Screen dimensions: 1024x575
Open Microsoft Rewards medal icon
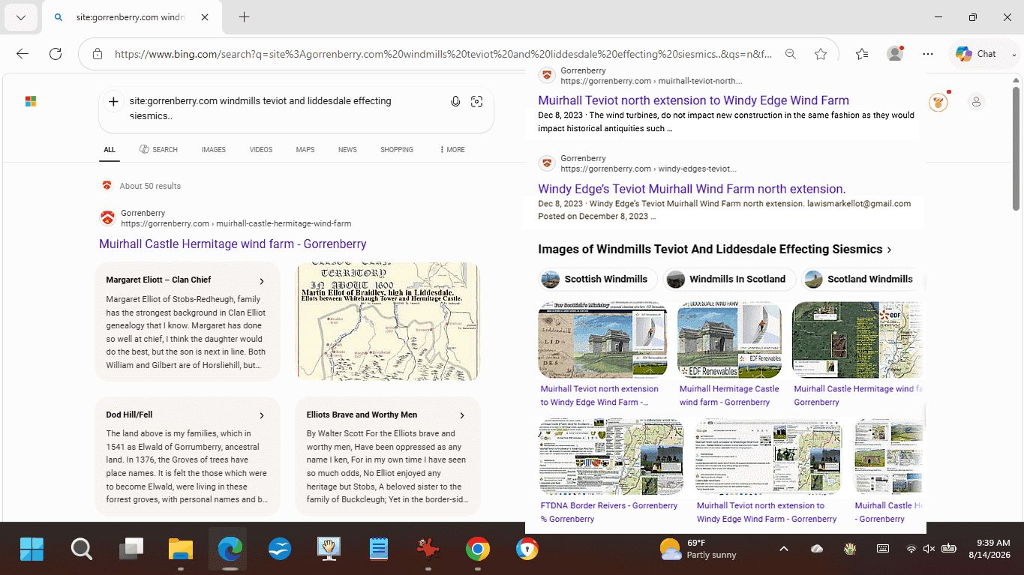click(938, 102)
